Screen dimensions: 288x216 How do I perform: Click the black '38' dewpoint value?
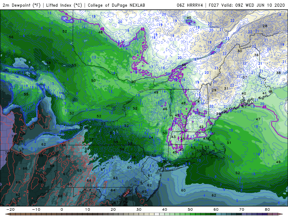[x=278, y=73]
